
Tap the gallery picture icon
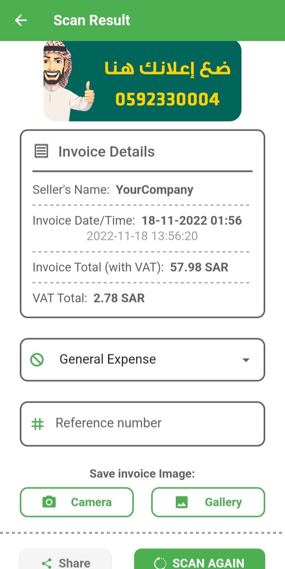tap(182, 502)
